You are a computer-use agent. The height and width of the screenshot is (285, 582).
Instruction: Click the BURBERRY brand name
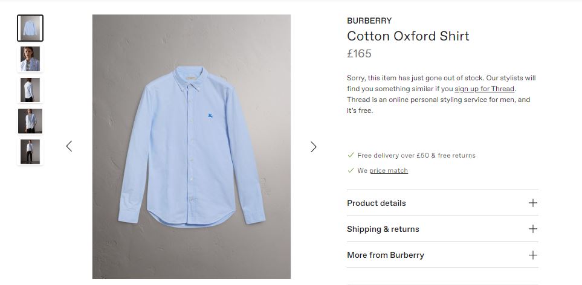pyautogui.click(x=369, y=21)
